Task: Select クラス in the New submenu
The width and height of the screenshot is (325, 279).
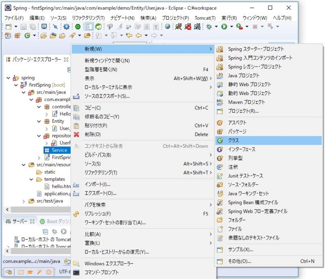Action: [x=268, y=141]
